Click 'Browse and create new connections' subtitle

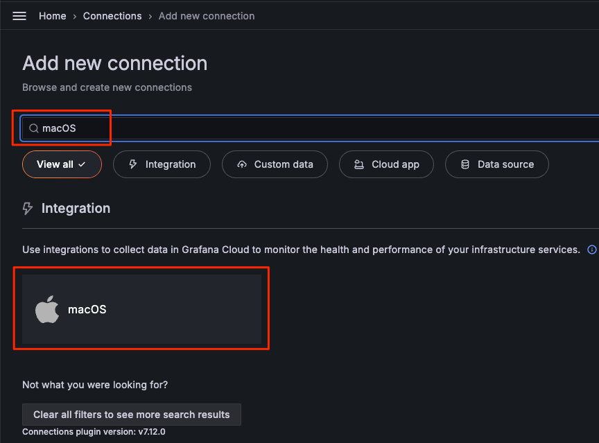[x=107, y=87]
